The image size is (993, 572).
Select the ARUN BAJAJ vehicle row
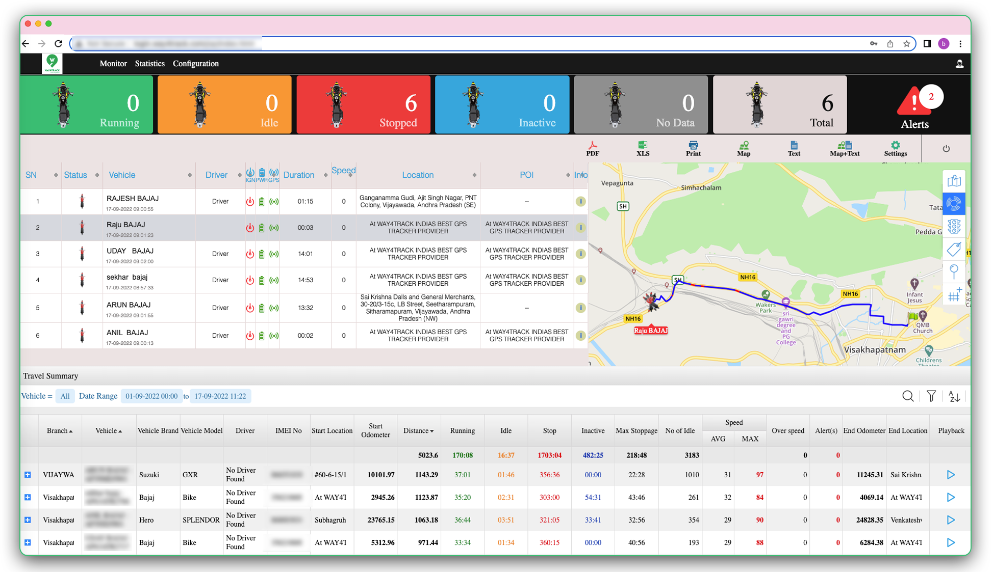coord(303,308)
